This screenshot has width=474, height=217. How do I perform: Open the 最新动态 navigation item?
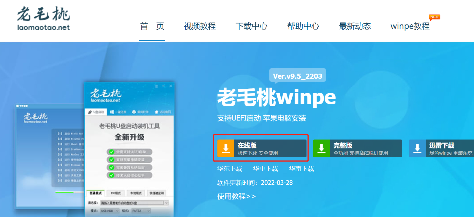(x=355, y=26)
